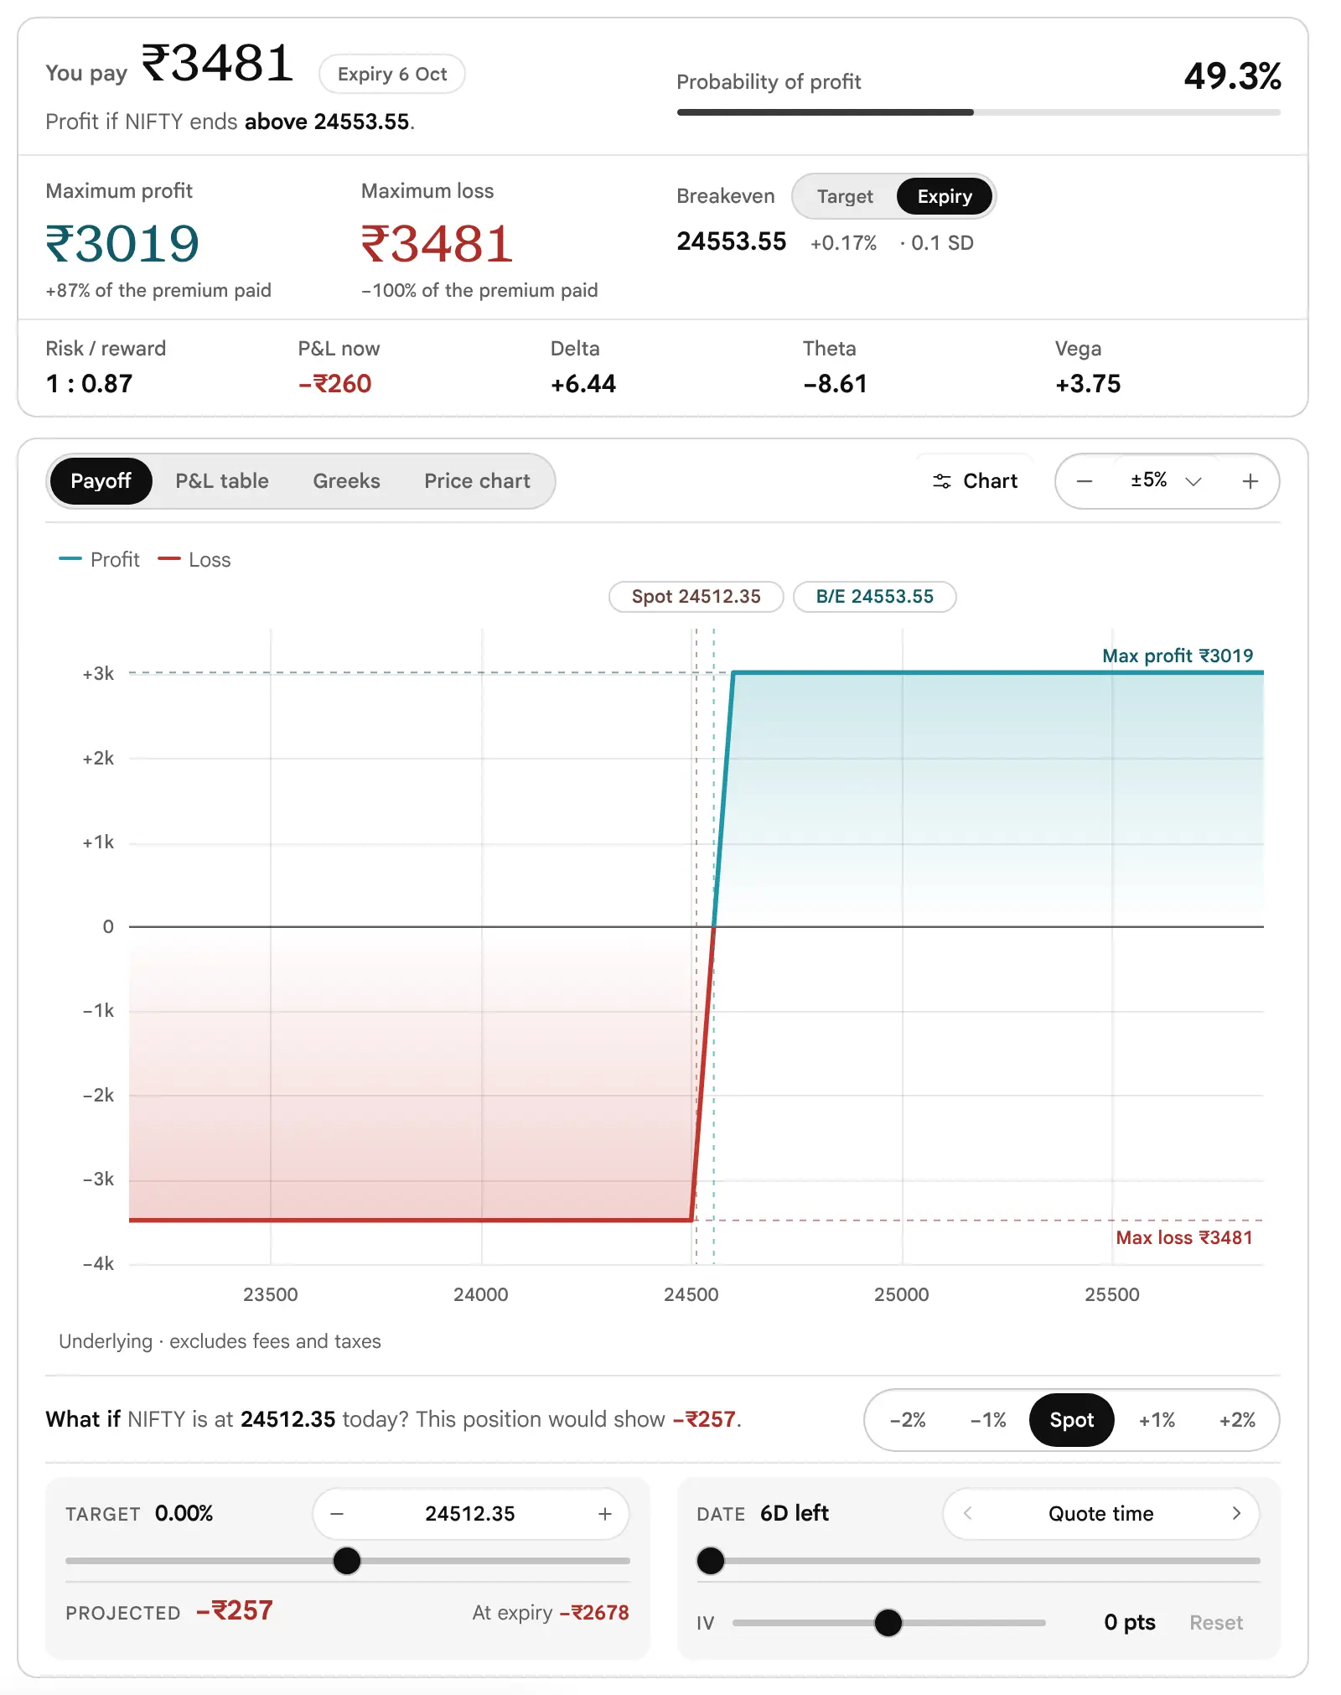
Task: Click the Expiry 6 Oct pill
Action: tap(392, 74)
